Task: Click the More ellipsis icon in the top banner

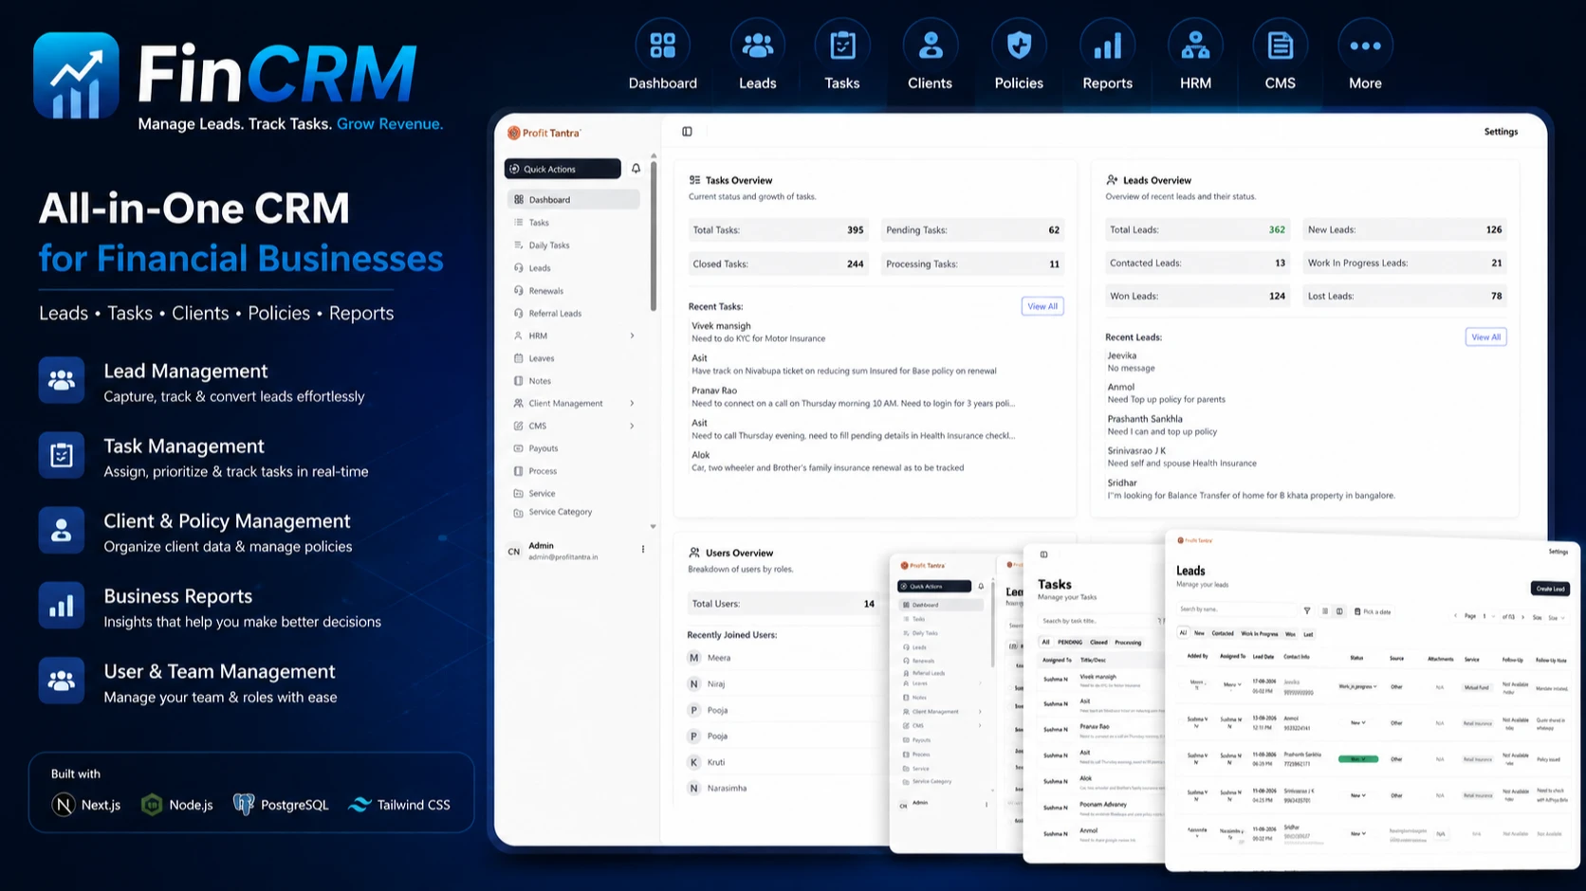Action: point(1365,45)
